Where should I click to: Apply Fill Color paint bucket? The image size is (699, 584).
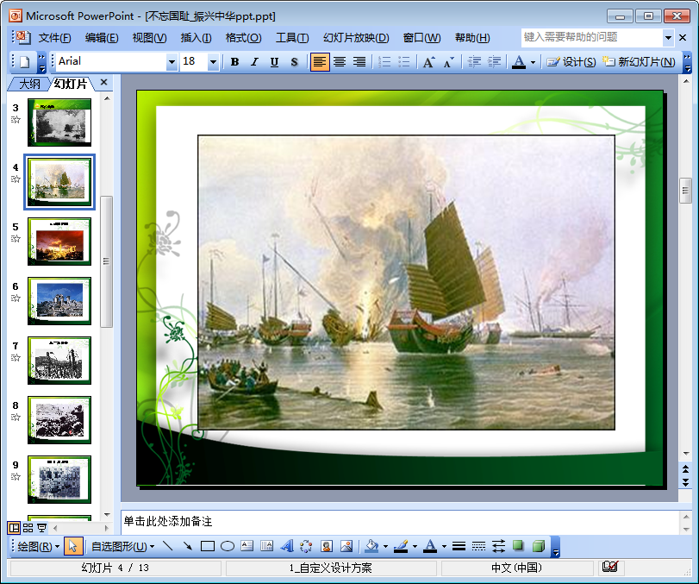click(371, 546)
